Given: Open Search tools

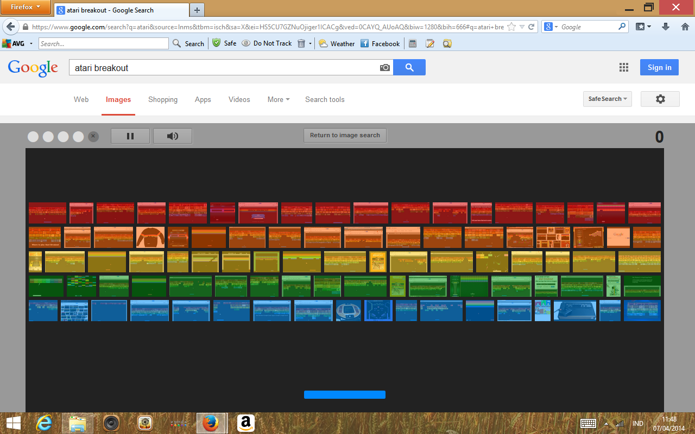Looking at the screenshot, I should click(x=325, y=100).
